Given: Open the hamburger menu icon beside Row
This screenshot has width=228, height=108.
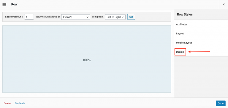Looking at the screenshot, I should point(4,4).
